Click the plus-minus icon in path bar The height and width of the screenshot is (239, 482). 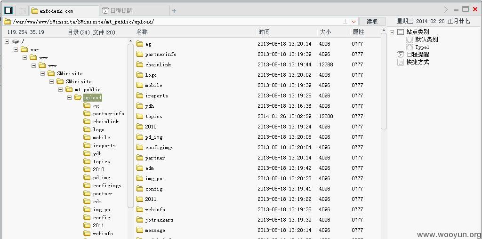[x=345, y=22]
